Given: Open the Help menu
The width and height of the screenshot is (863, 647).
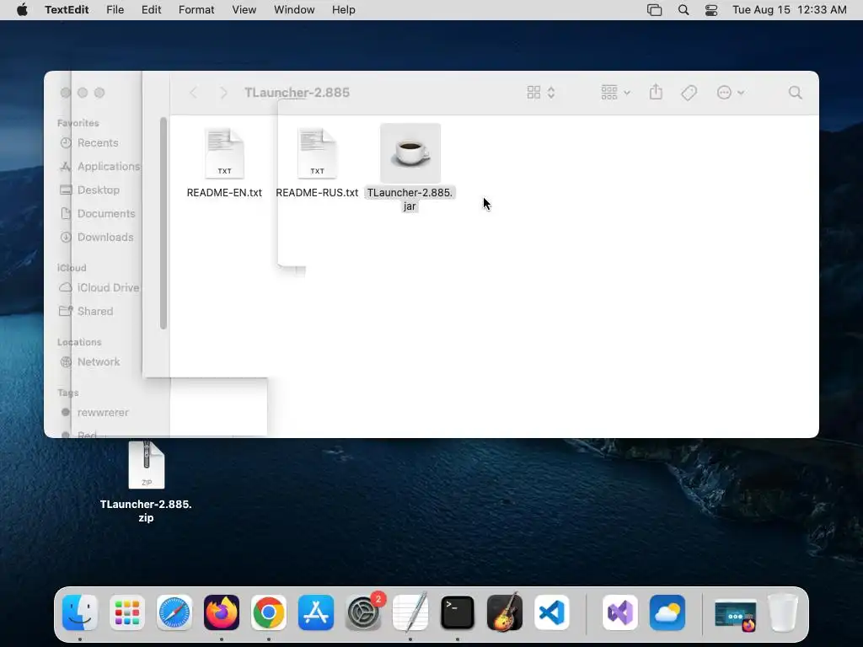Looking at the screenshot, I should click(x=344, y=10).
